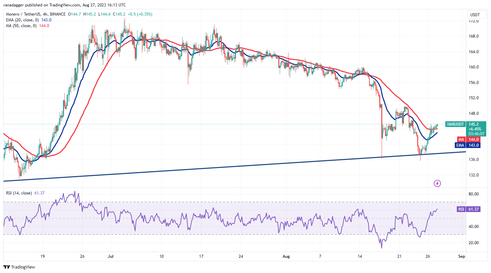The width and height of the screenshot is (491, 273).
Task: Click the 132.0 price axis label
Action: click(473, 175)
